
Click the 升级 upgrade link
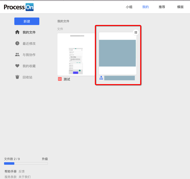tap(45, 159)
